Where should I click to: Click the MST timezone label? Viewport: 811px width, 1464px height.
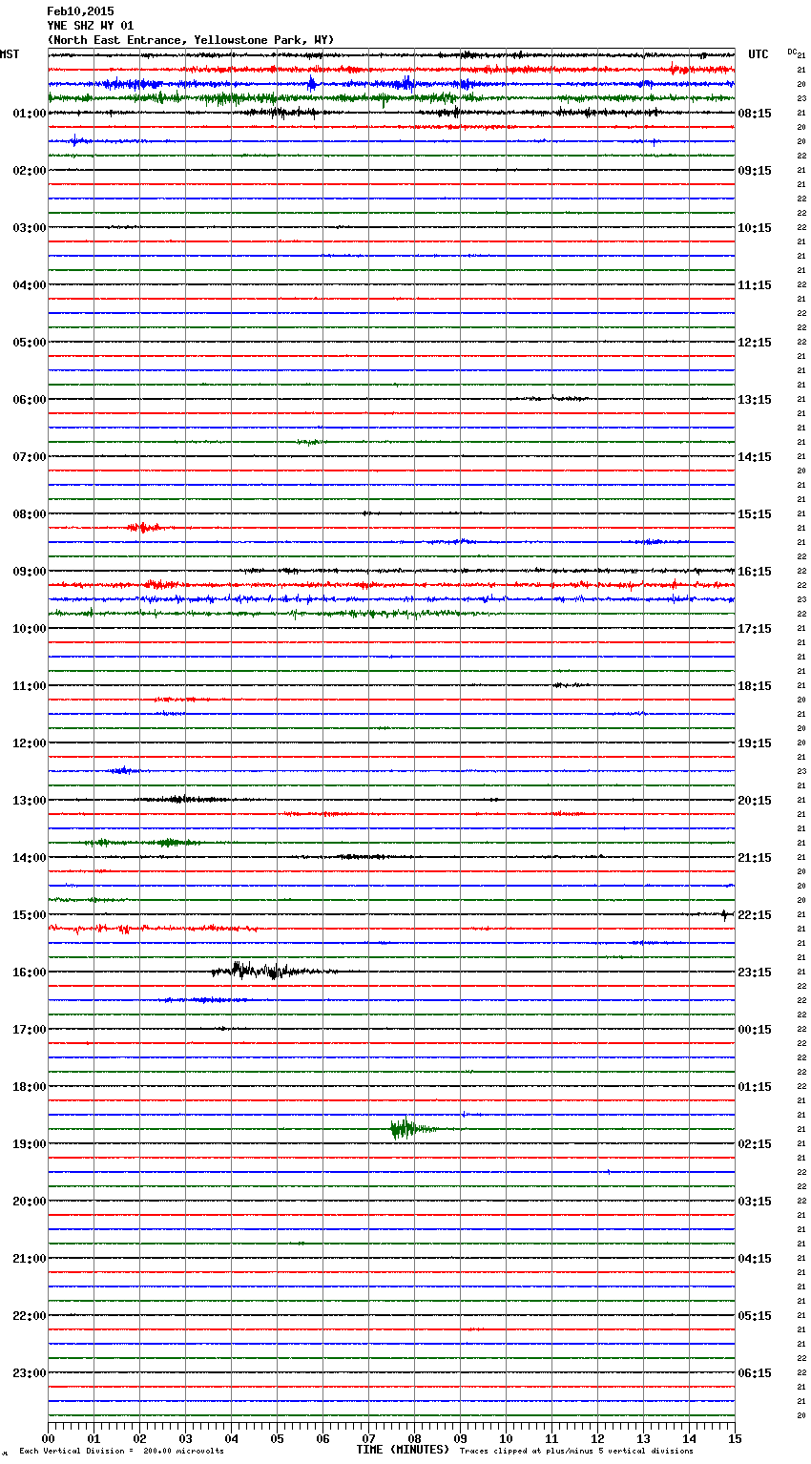tap(10, 54)
